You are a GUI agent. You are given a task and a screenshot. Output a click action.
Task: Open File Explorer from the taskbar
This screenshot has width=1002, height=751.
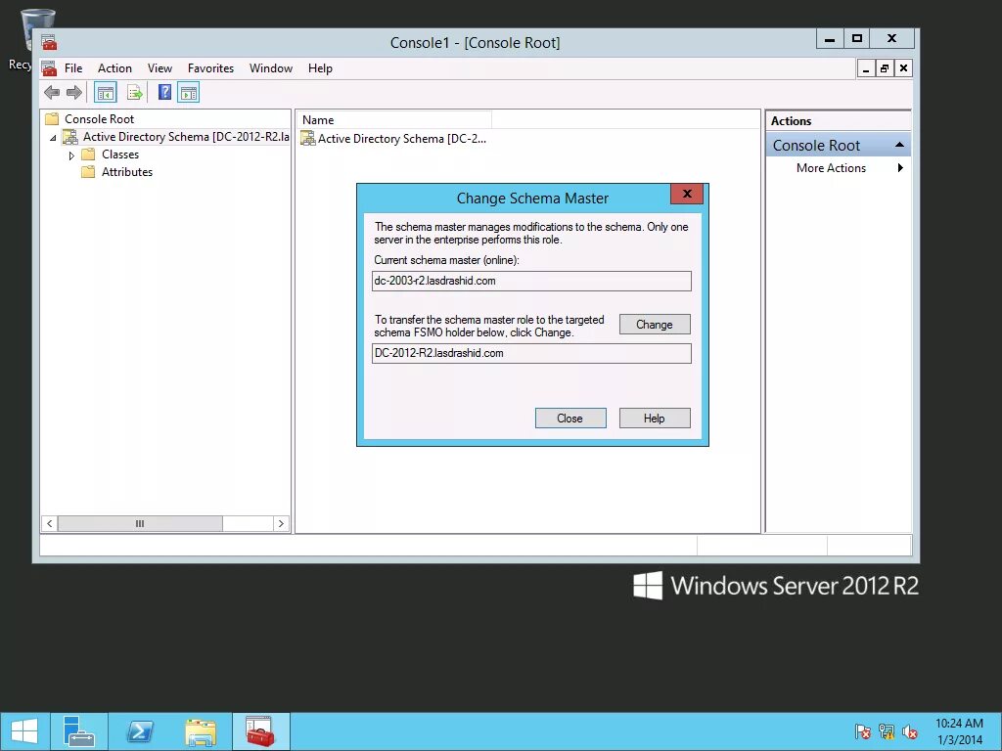point(201,731)
